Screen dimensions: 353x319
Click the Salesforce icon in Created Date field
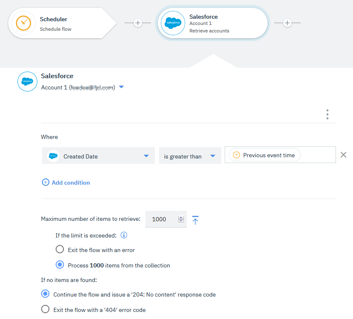(53, 156)
